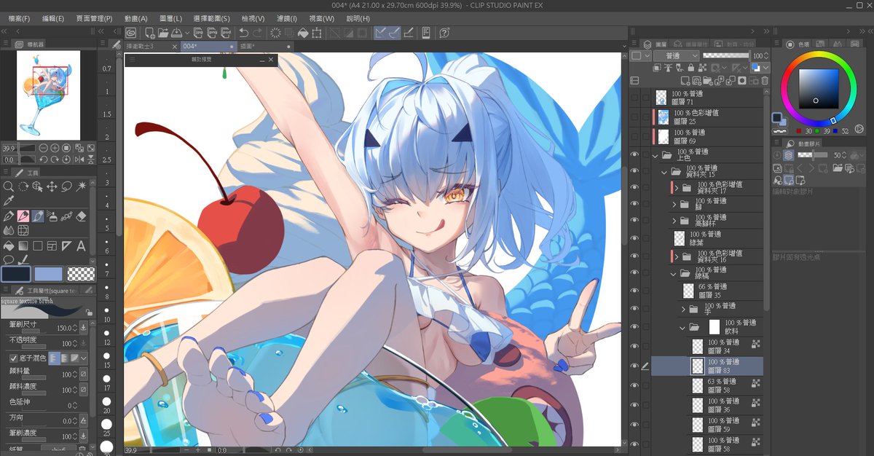
Task: Select the Eraser tool
Action: click(81, 216)
